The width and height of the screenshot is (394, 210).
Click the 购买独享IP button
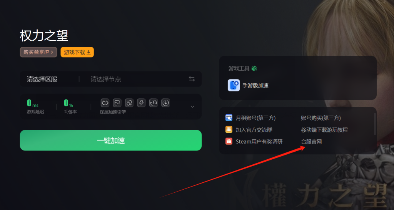pos(38,52)
